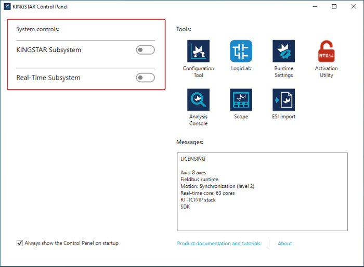Select the 'RT-TCP/IP stack' message line
Screen dimensions: 364x267
[198, 200]
